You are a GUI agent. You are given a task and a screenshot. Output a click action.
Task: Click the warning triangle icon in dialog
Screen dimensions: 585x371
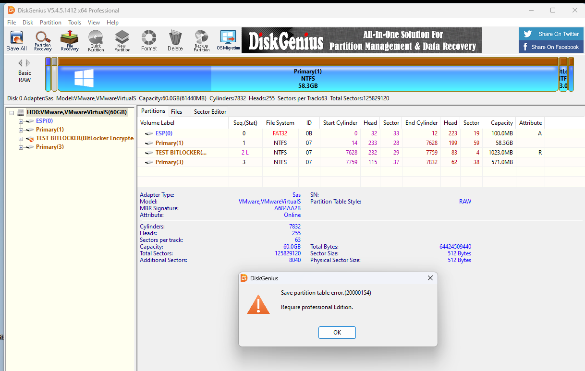(x=258, y=304)
